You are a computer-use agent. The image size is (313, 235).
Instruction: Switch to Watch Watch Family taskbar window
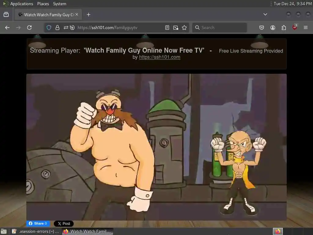87,231
